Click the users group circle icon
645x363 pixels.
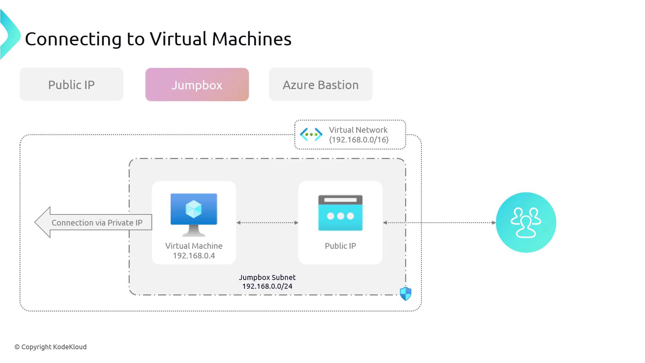[526, 223]
